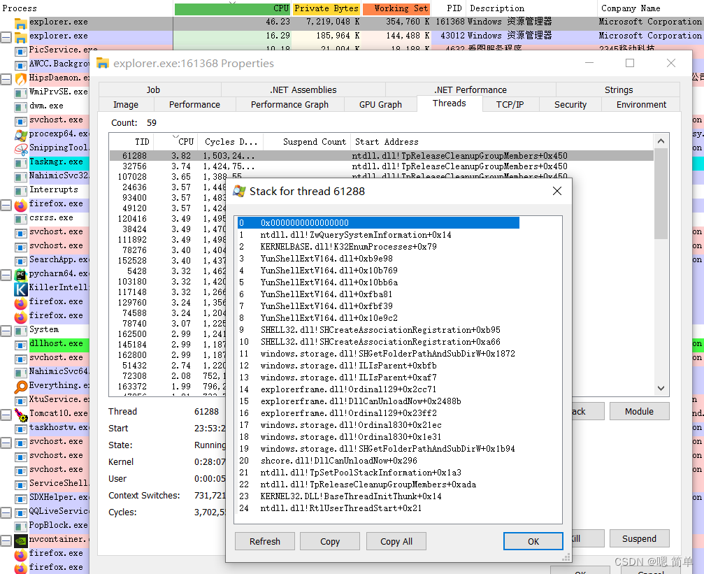This screenshot has height=574, width=704.
Task: Click the Interrupts process icon
Action: point(21,190)
